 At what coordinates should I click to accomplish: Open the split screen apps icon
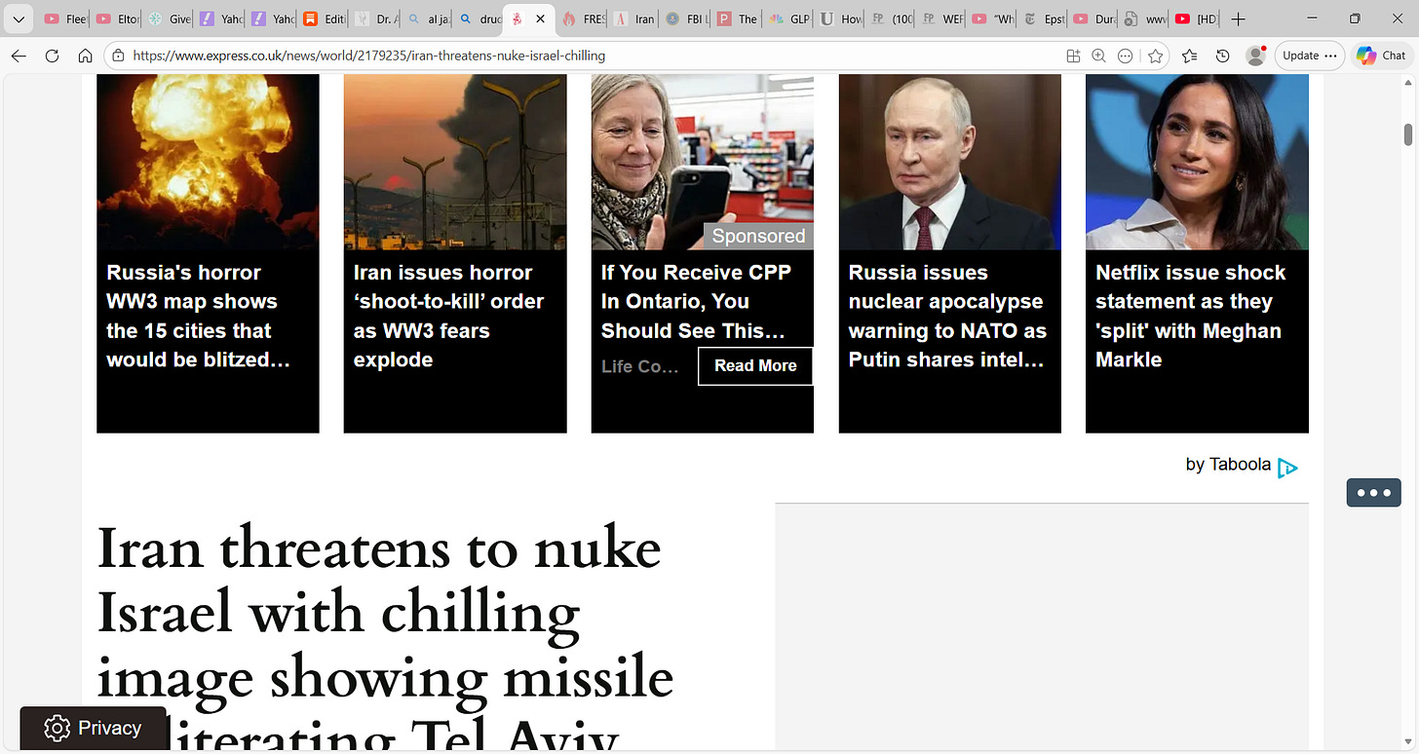click(1073, 56)
